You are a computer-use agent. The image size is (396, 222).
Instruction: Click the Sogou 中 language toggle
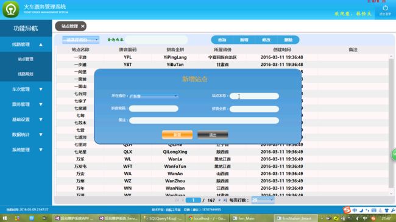click(355, 210)
